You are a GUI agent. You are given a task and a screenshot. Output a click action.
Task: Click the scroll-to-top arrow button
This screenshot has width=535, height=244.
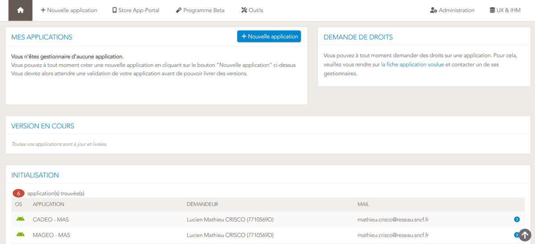coord(525,235)
